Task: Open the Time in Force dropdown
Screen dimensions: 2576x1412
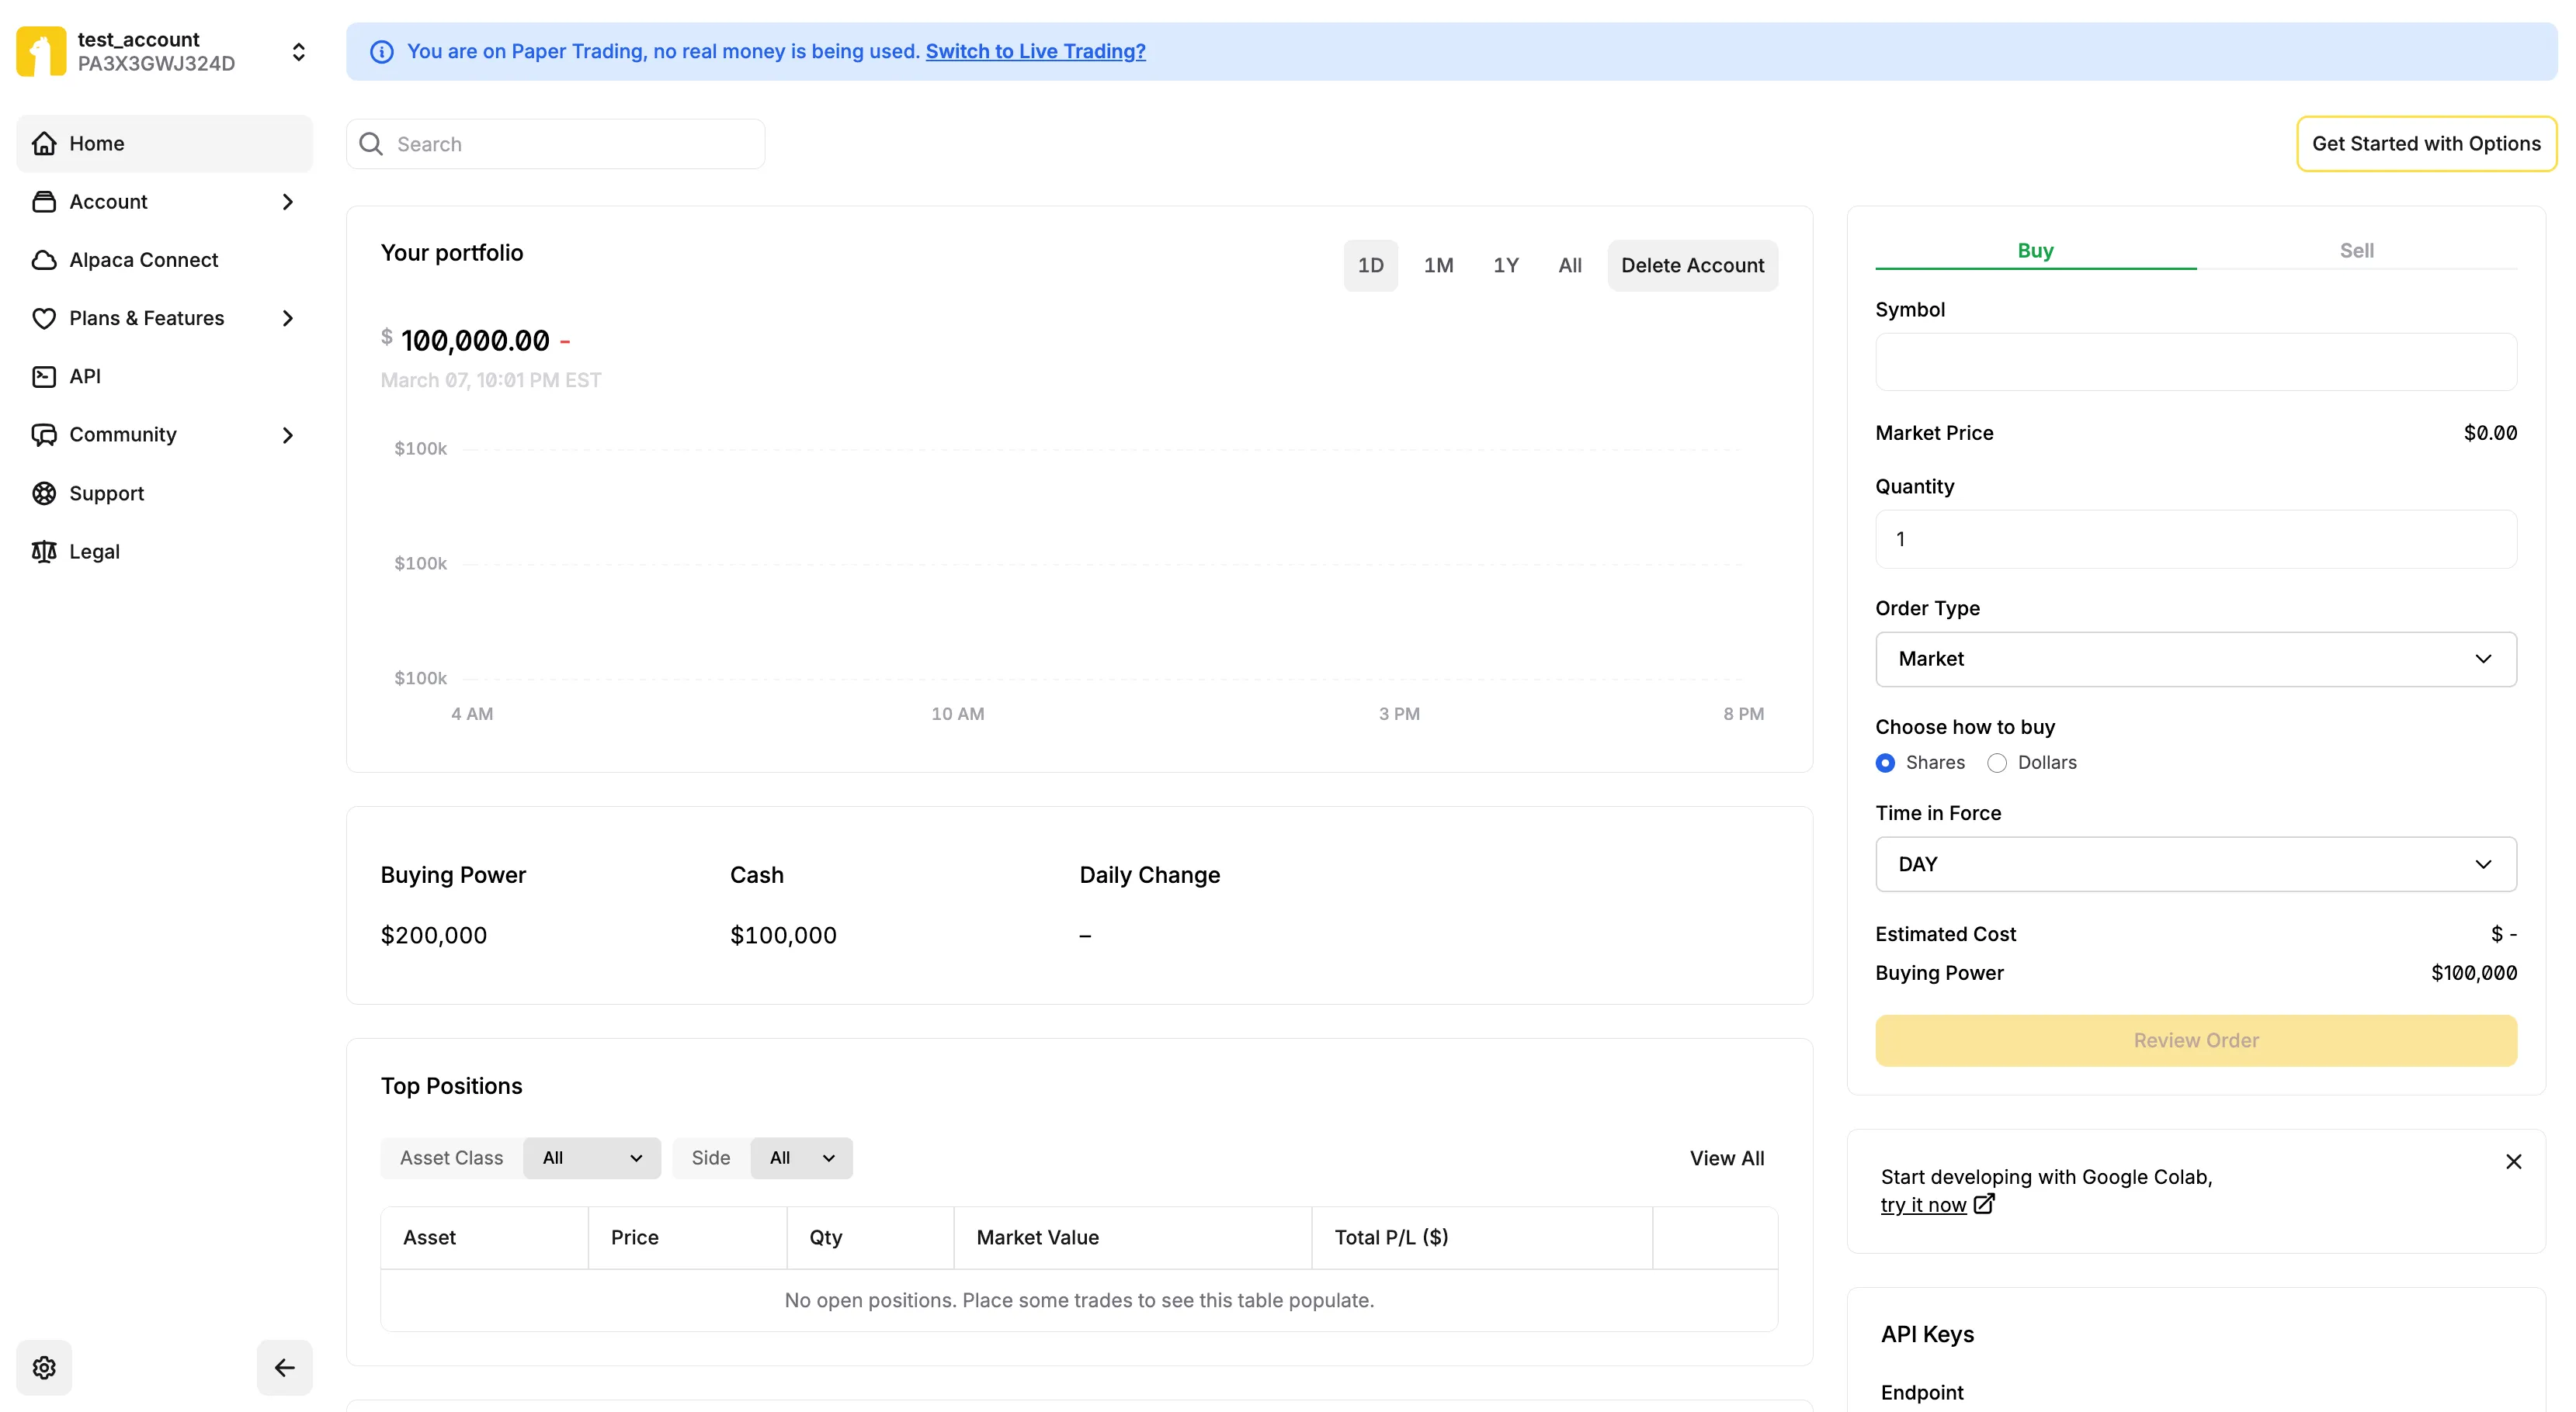Action: 2194,863
